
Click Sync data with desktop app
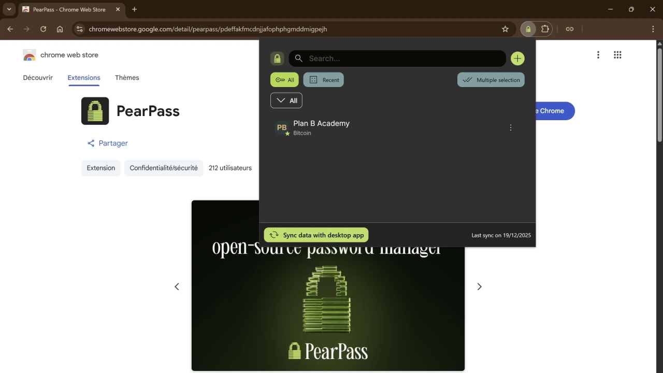tap(316, 235)
